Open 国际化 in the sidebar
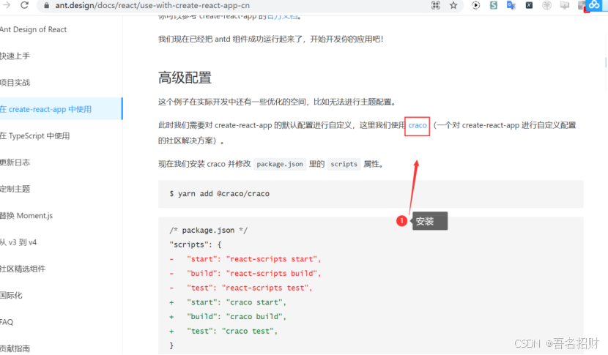 (x=11, y=296)
